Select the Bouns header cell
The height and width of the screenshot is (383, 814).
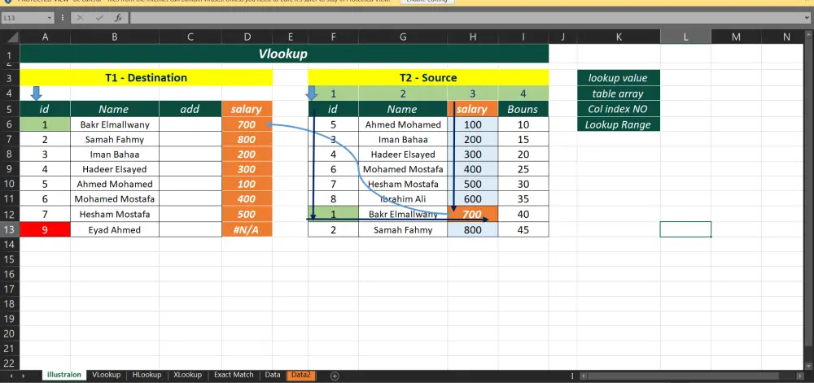(523, 109)
